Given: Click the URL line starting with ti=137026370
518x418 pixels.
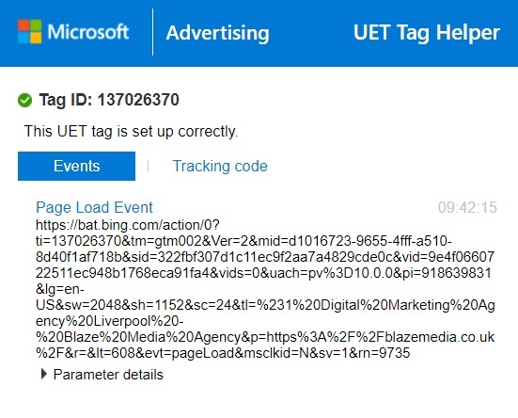Looking at the screenshot, I should click(243, 241).
